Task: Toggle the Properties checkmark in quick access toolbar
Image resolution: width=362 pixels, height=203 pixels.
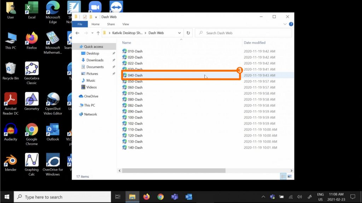Action: click(84, 17)
